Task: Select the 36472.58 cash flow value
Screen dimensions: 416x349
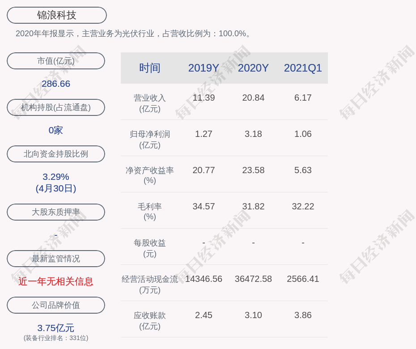Action: (x=253, y=279)
